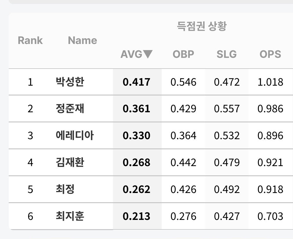The height and width of the screenshot is (239, 293).
Task: Sort table by OBP column
Action: tap(183, 54)
